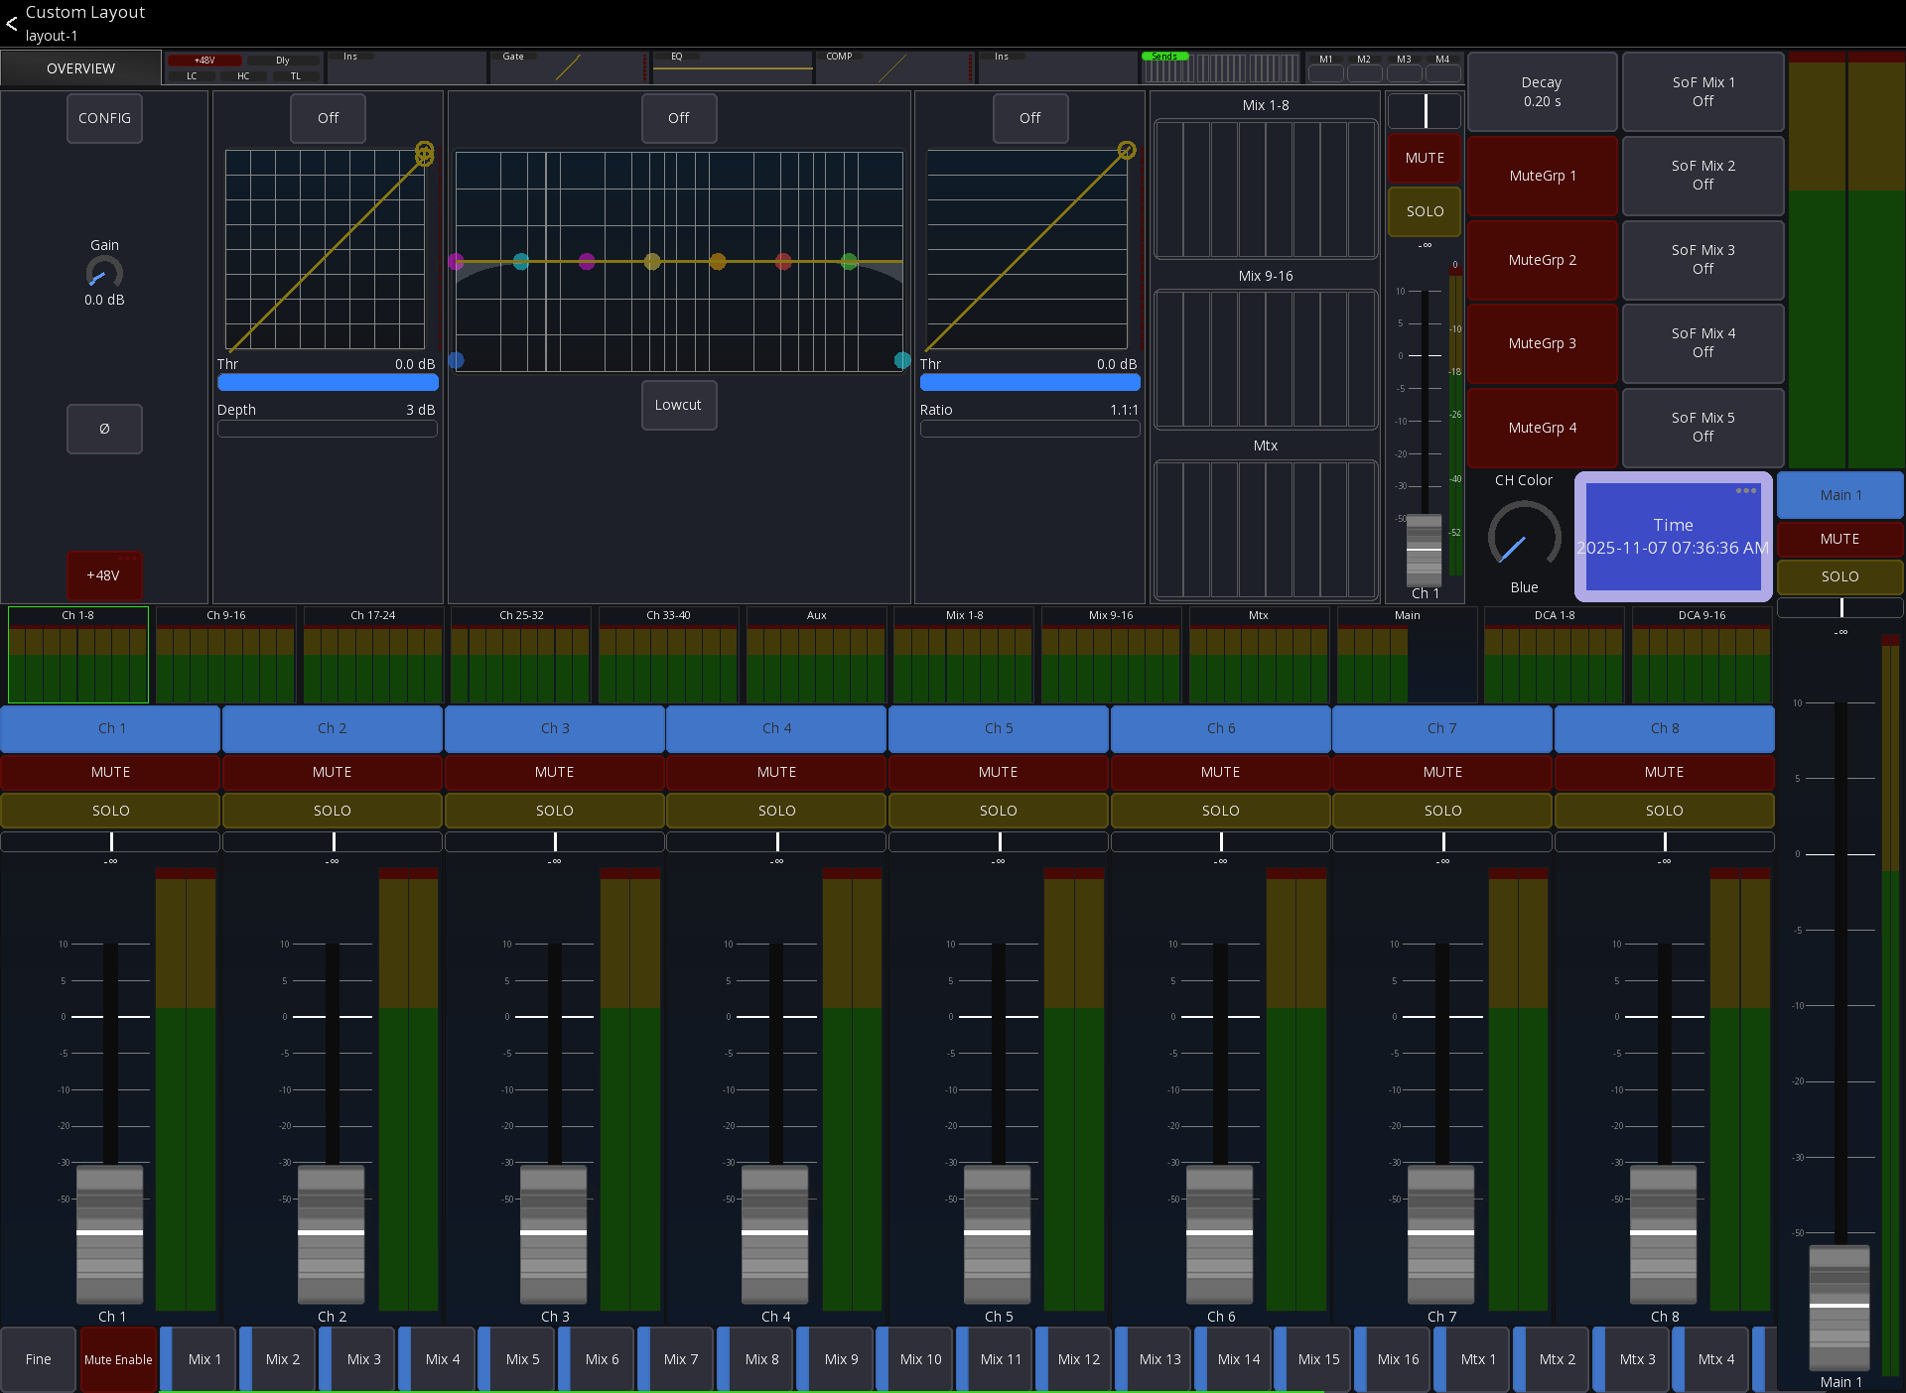Click the Fine button
Image resolution: width=1906 pixels, height=1393 pixels.
pos(39,1359)
